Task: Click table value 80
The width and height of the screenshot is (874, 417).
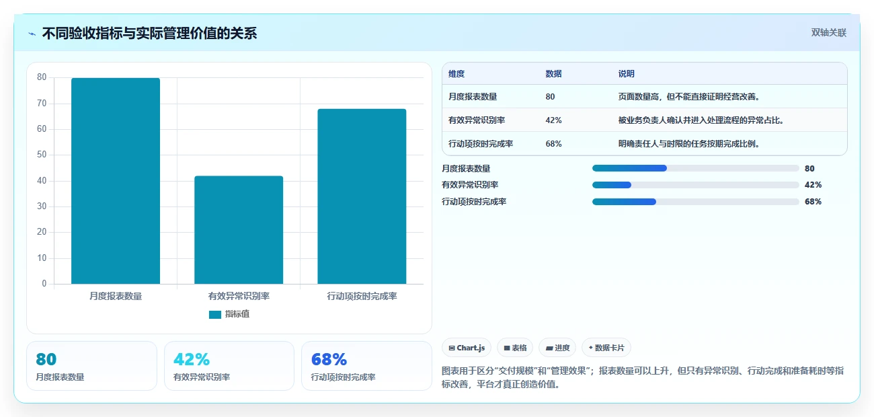Action: point(551,97)
